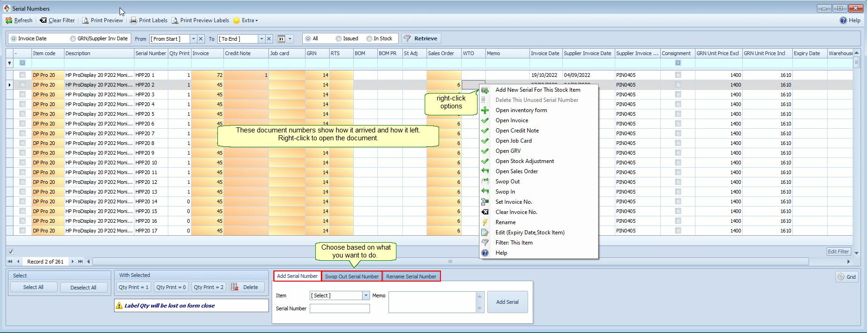Tick the checkbox for row HPP20 5
867x333 pixels.
coord(22,114)
